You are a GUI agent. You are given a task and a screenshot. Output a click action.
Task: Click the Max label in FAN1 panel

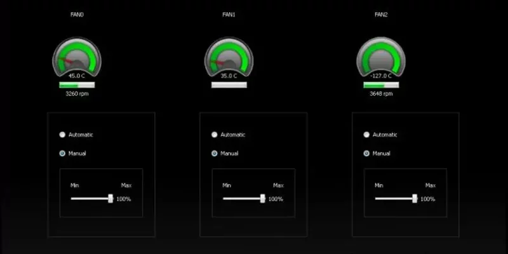coord(278,185)
